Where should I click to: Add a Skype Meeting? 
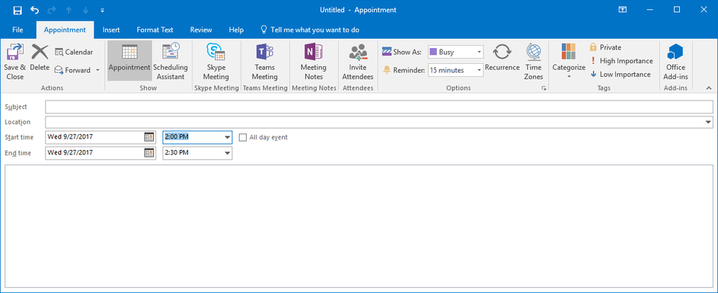pyautogui.click(x=216, y=62)
